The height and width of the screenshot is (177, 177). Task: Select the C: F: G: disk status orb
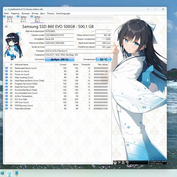click(x=4, y=17)
